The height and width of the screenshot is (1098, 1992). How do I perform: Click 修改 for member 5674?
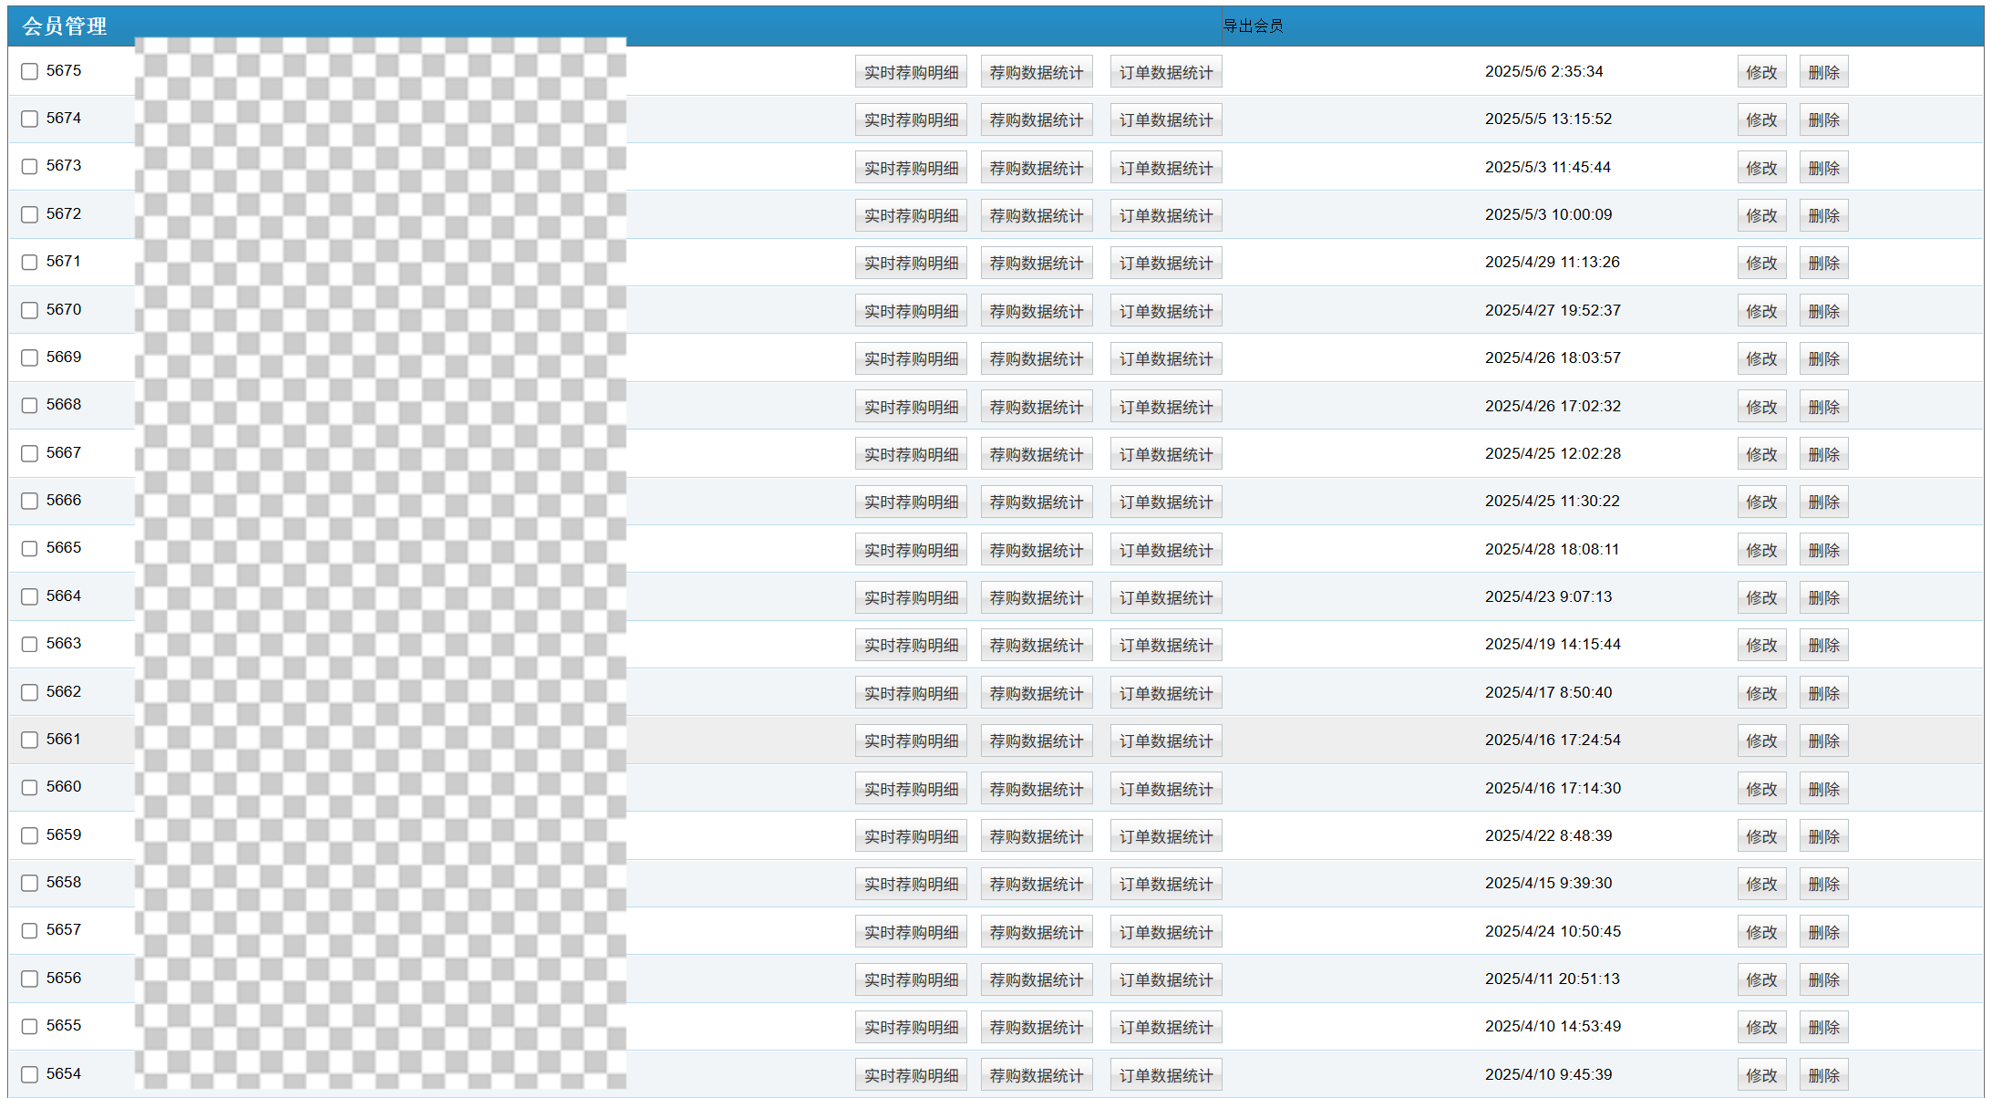click(x=1761, y=119)
